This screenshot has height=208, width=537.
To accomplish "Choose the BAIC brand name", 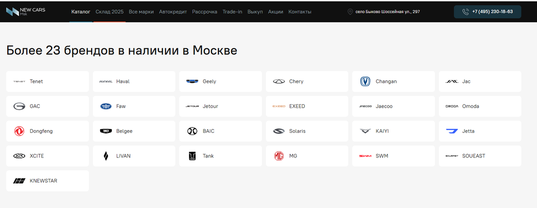I will coord(209,131).
